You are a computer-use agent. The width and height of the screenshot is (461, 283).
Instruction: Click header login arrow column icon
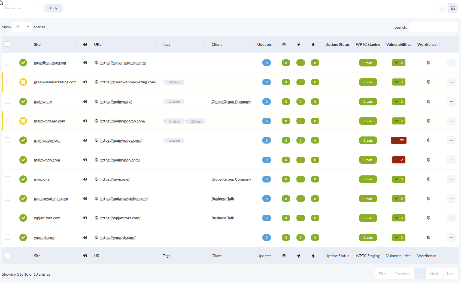[85, 44]
